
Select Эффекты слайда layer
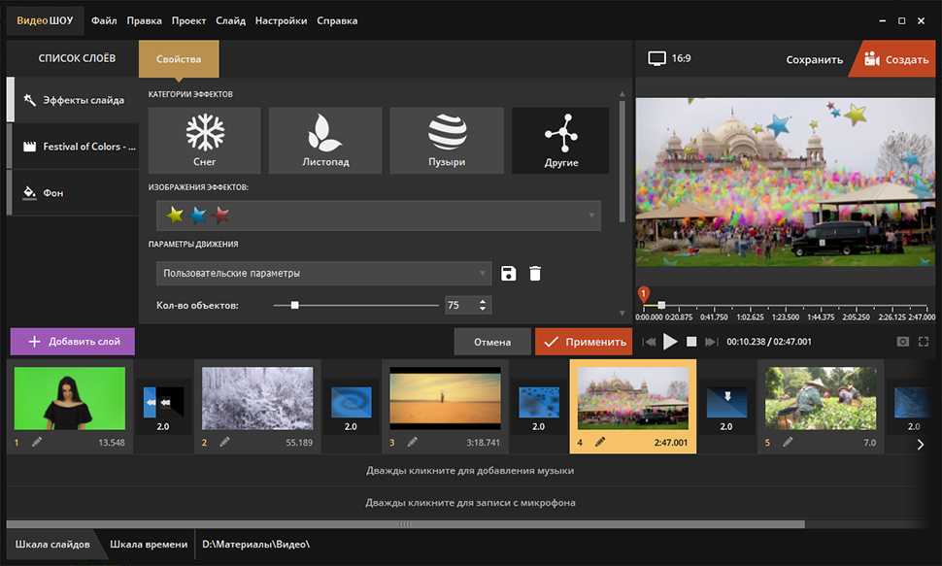(73, 100)
